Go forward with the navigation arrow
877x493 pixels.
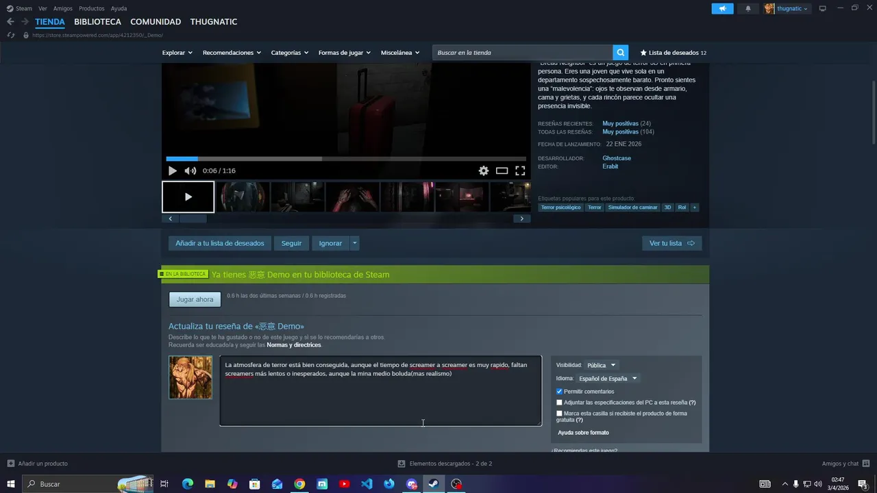coord(25,22)
